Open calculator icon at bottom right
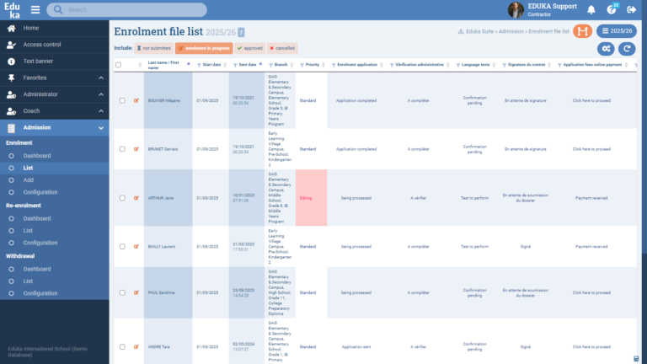 pos(636,358)
